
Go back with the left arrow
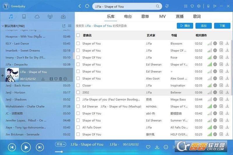click(x=80, y=6)
